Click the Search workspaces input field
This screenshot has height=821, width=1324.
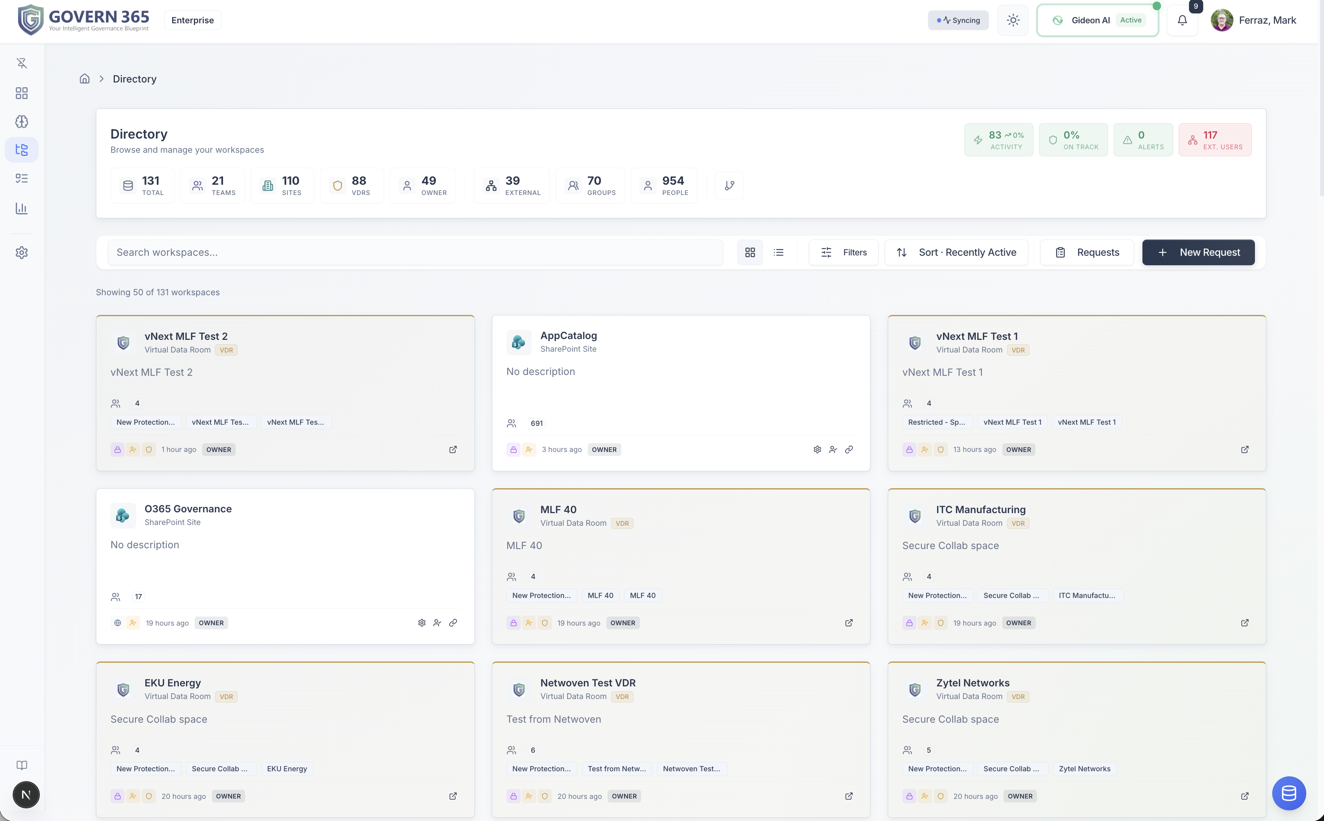[415, 253]
